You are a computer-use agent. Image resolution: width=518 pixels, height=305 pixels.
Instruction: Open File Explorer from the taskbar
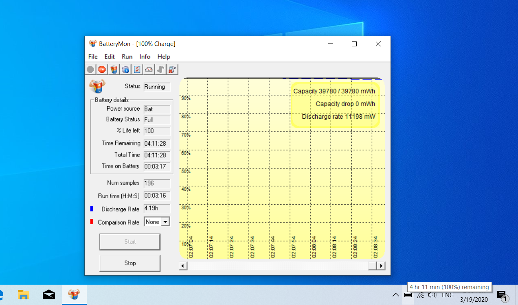[x=24, y=295]
